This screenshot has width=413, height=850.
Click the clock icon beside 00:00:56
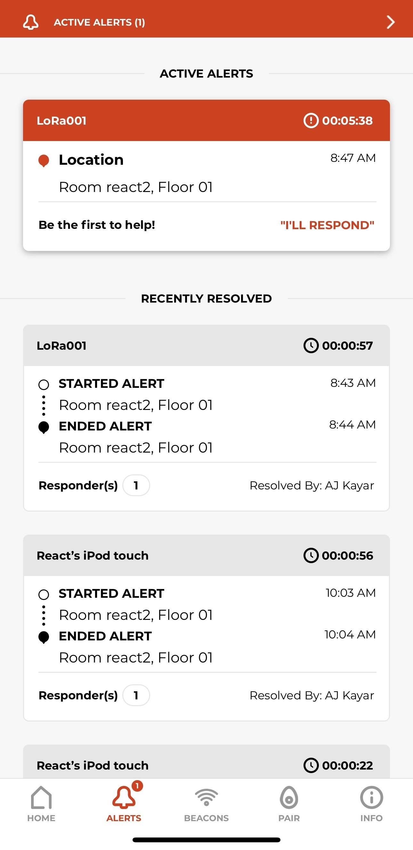point(311,555)
